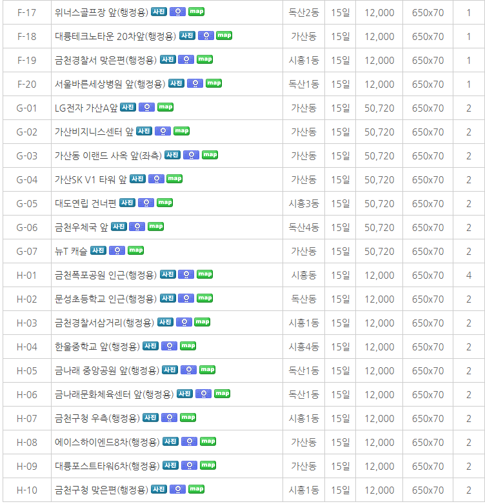Click location pin icon for H-09 대륭포스트타워6차
Image resolution: width=485 pixels, height=504 pixels.
click(x=190, y=466)
